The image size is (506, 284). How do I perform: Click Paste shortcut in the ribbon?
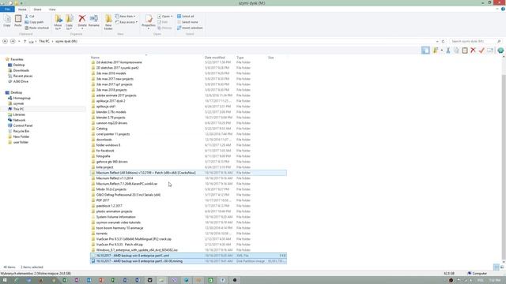[37, 28]
